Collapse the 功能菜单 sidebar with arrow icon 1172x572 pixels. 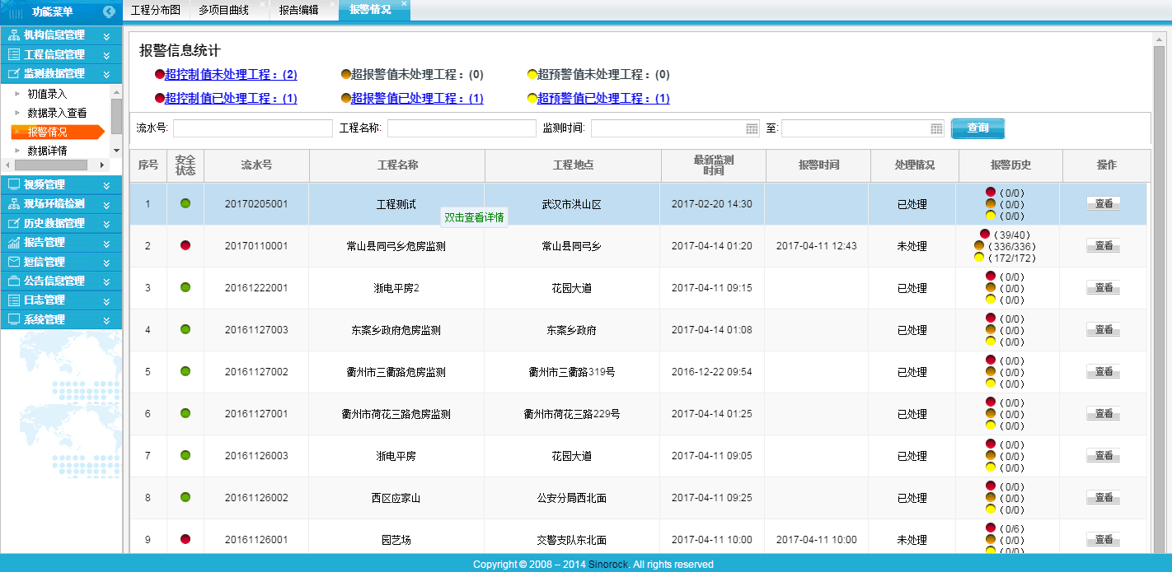(x=109, y=12)
